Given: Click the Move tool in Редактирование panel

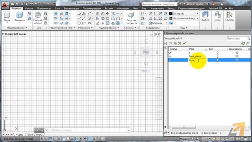Looking at the screenshot, I should [x=107, y=14].
